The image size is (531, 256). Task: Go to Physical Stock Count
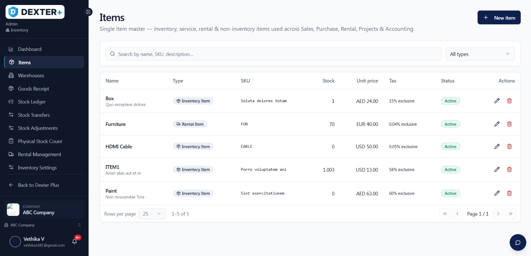[44, 141]
